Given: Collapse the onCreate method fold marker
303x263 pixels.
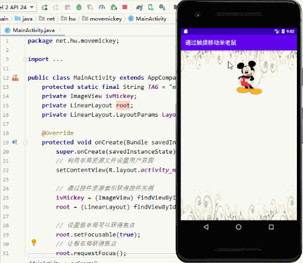Looking at the screenshot, I should [x=25, y=143].
